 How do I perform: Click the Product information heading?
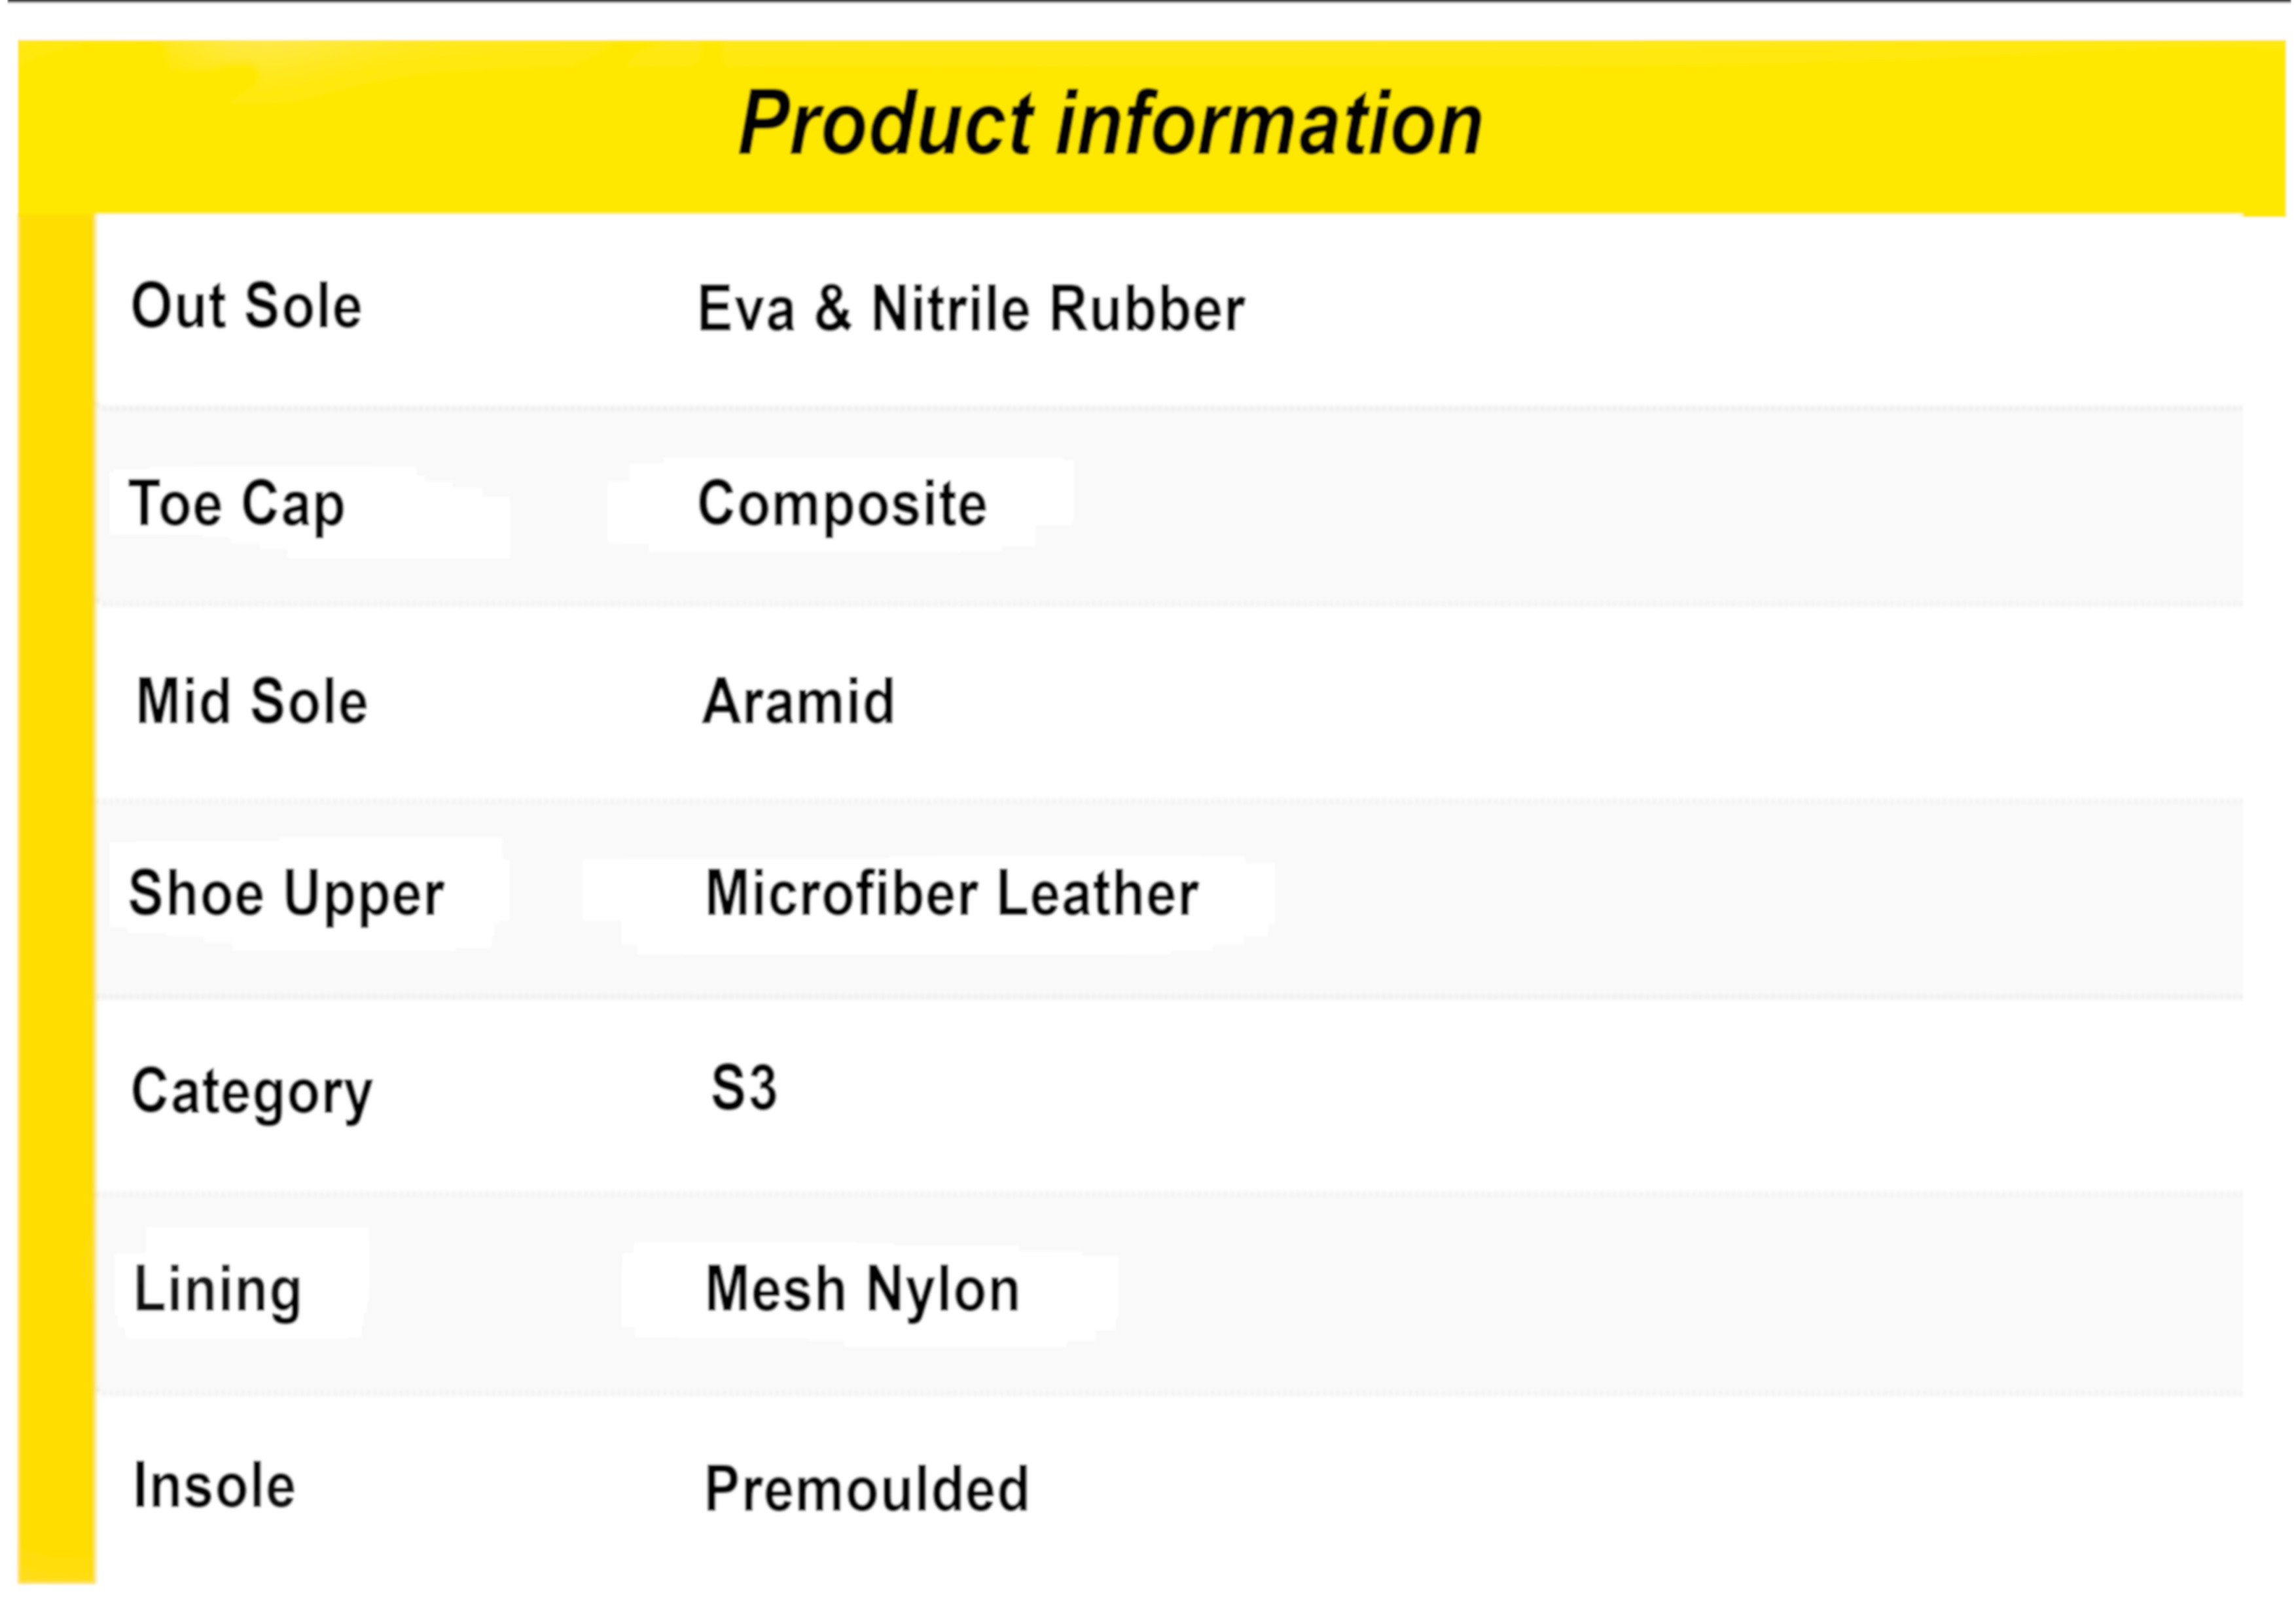(1110, 124)
